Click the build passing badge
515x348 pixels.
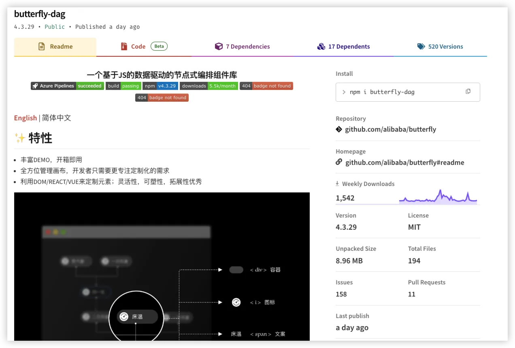click(123, 86)
